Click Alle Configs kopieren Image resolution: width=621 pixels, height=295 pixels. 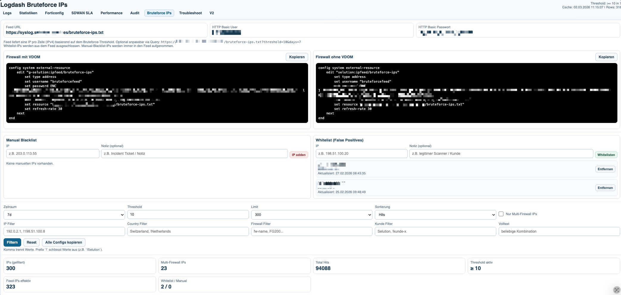(63, 242)
